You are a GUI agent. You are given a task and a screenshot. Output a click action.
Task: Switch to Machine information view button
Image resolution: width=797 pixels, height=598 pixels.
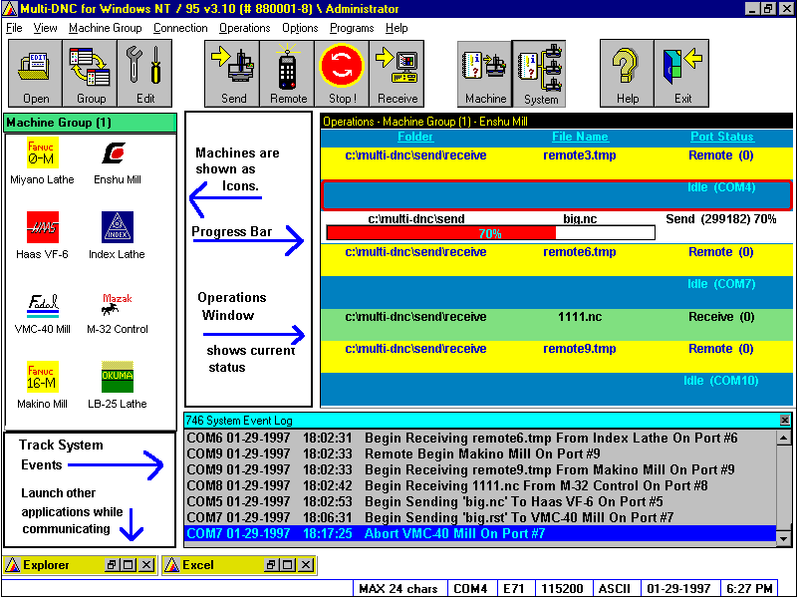[485, 74]
